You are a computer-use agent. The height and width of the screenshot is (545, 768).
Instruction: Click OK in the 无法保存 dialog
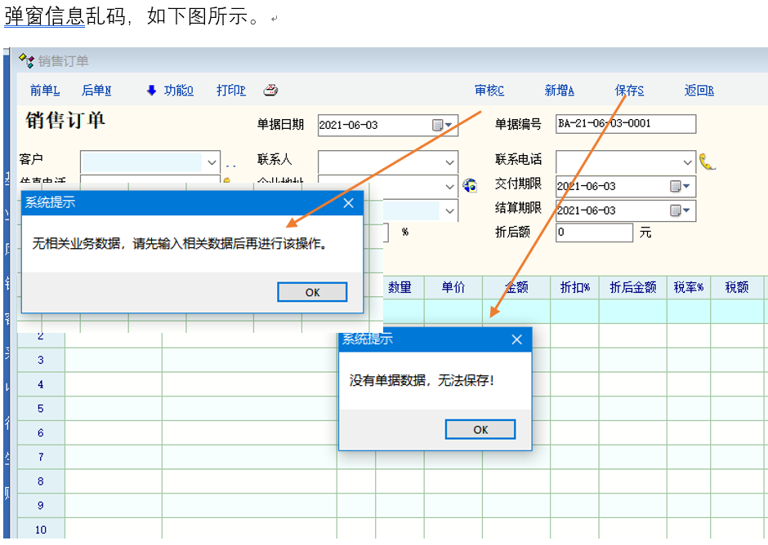pos(480,429)
